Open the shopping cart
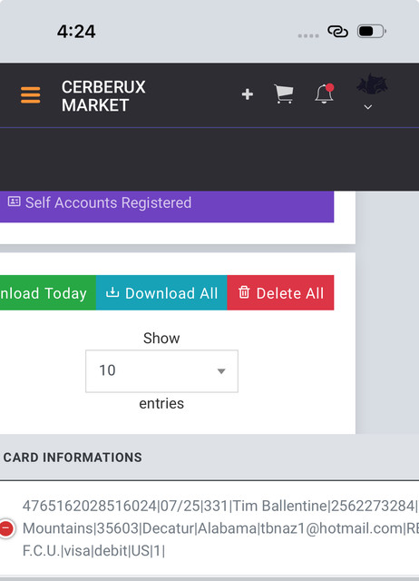This screenshot has height=581, width=419. (284, 94)
